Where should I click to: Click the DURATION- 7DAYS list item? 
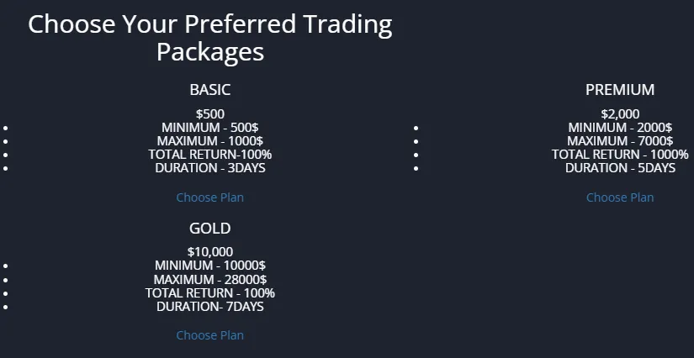pos(209,307)
